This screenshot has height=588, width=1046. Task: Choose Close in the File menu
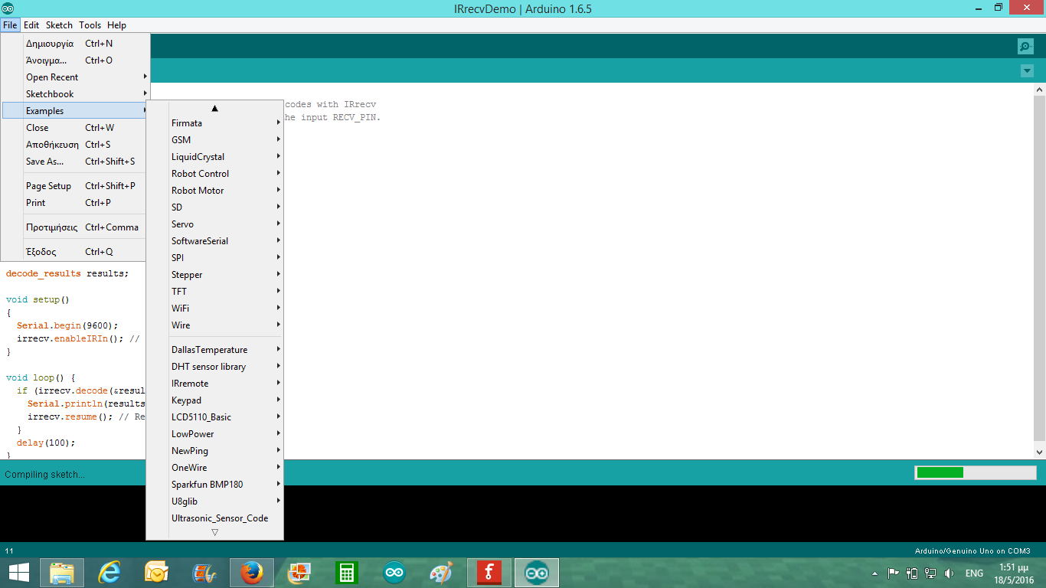(75, 128)
